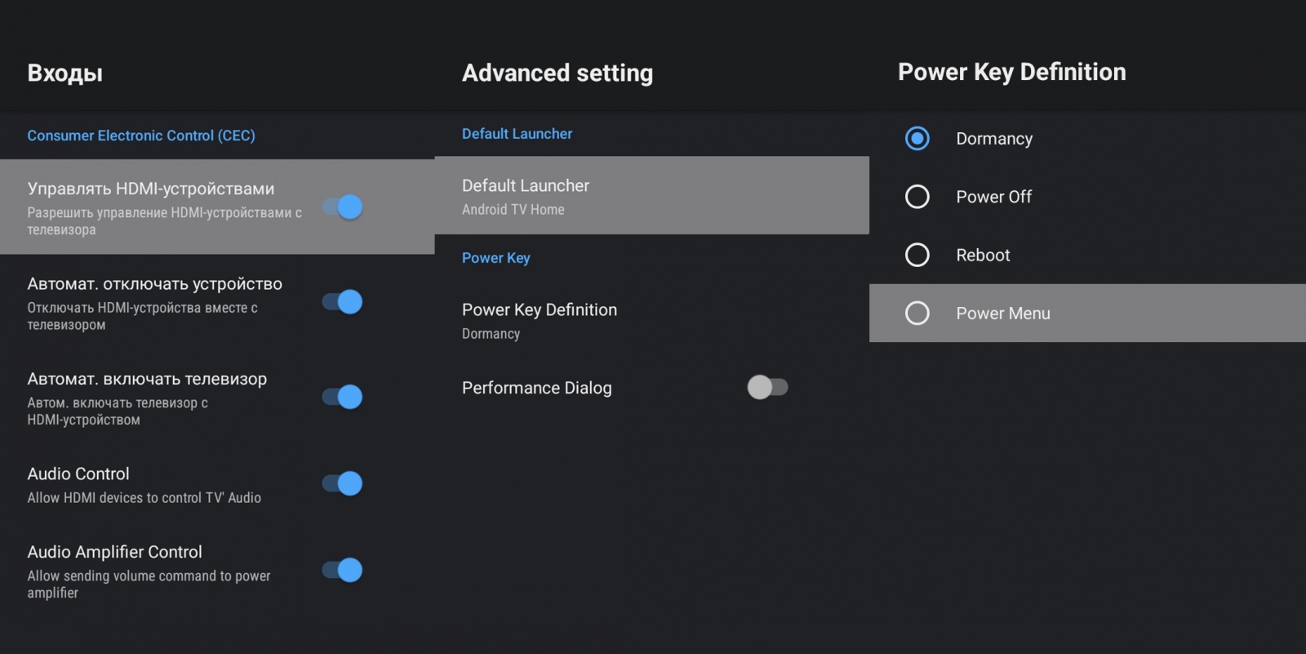The height and width of the screenshot is (654, 1306).
Task: Disable Audio Amplifier Control switch
Action: 343,570
